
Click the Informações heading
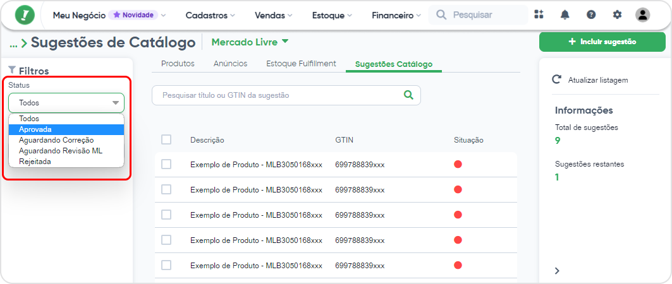coord(583,110)
